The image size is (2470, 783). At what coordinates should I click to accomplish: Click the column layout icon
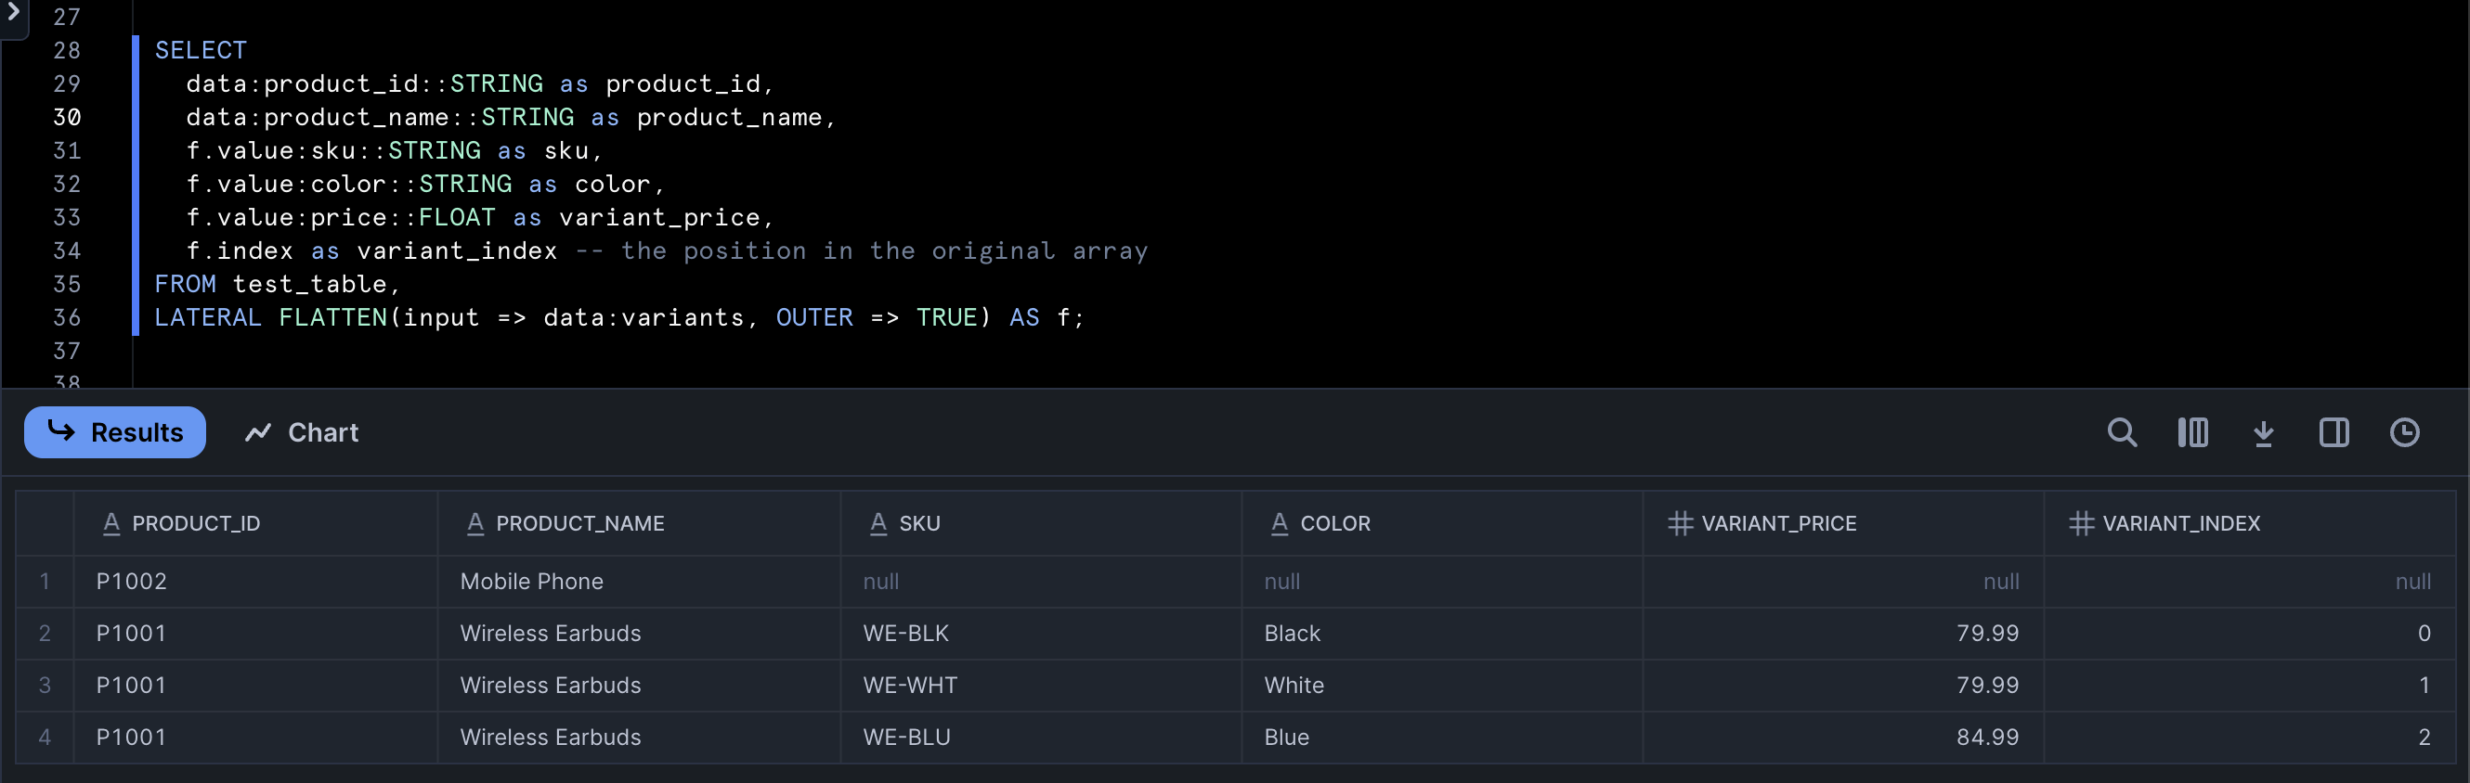click(2192, 433)
